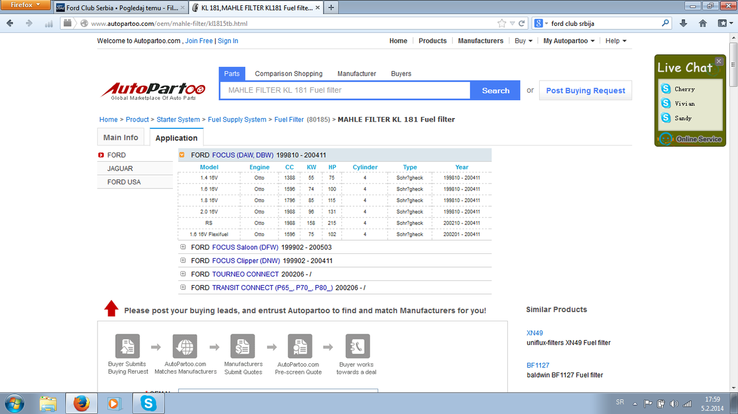Open the Help dropdown menu
The width and height of the screenshot is (738, 414).
[616, 41]
